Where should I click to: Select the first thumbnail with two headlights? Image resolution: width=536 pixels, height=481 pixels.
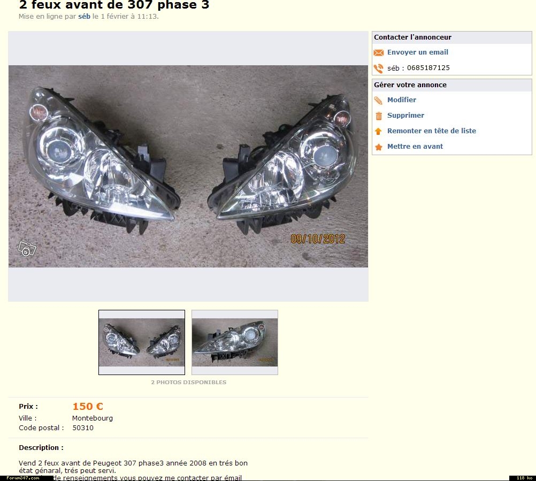pyautogui.click(x=142, y=342)
